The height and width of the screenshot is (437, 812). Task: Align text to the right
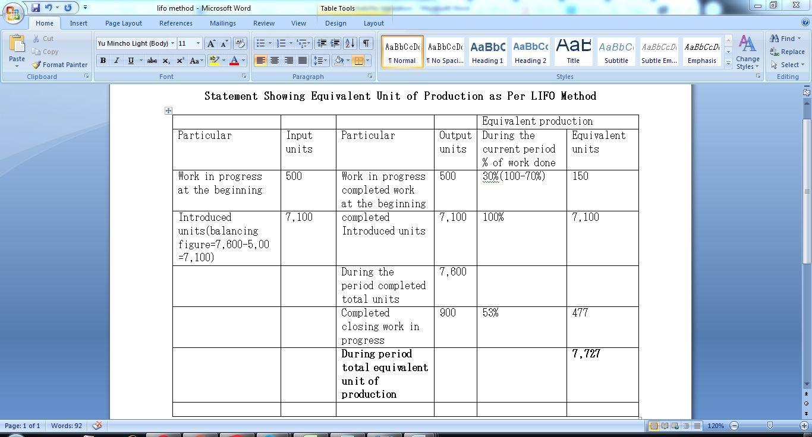[x=288, y=61]
